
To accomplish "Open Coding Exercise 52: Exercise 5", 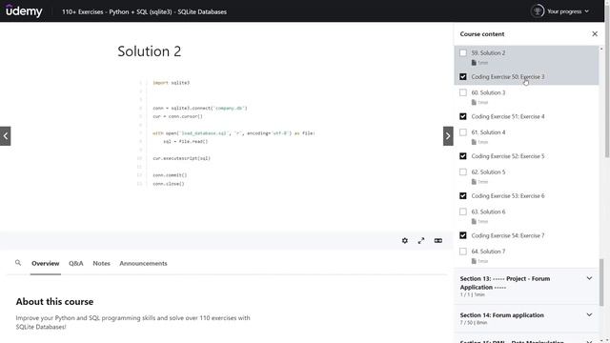I will pos(508,156).
